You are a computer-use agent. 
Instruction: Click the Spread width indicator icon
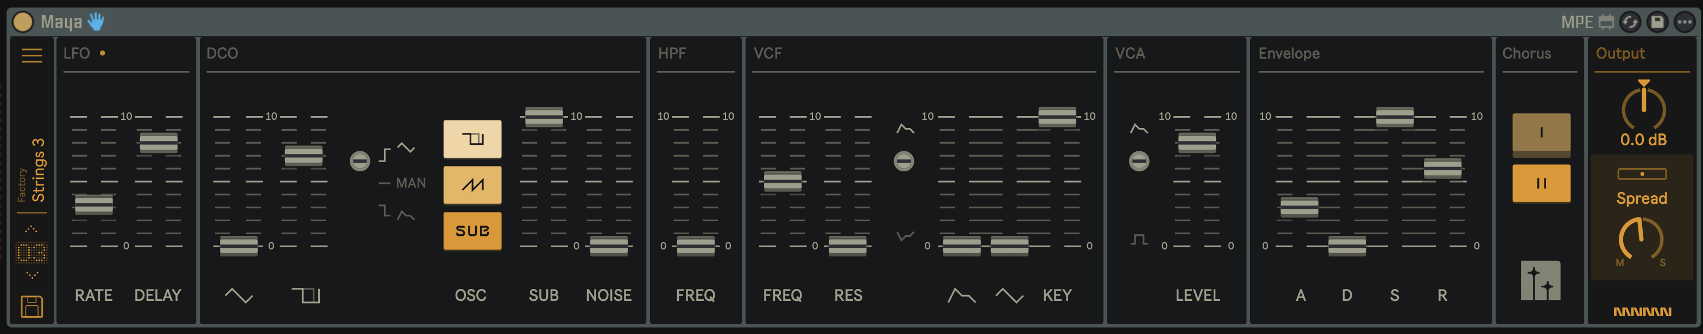(x=1642, y=174)
